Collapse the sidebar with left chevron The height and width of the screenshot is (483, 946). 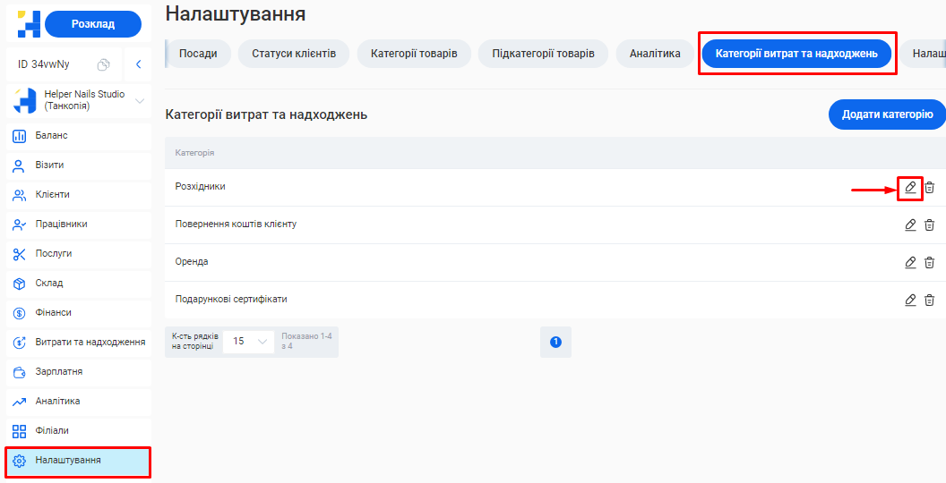[x=138, y=64]
